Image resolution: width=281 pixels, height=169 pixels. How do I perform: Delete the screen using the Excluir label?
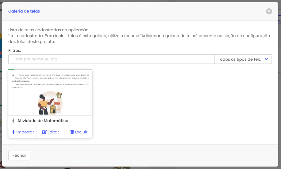point(81,132)
